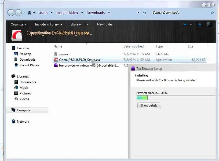
Task: Select Opera_95.0.4635.90_Setup.exe file name
Action: [80, 60]
